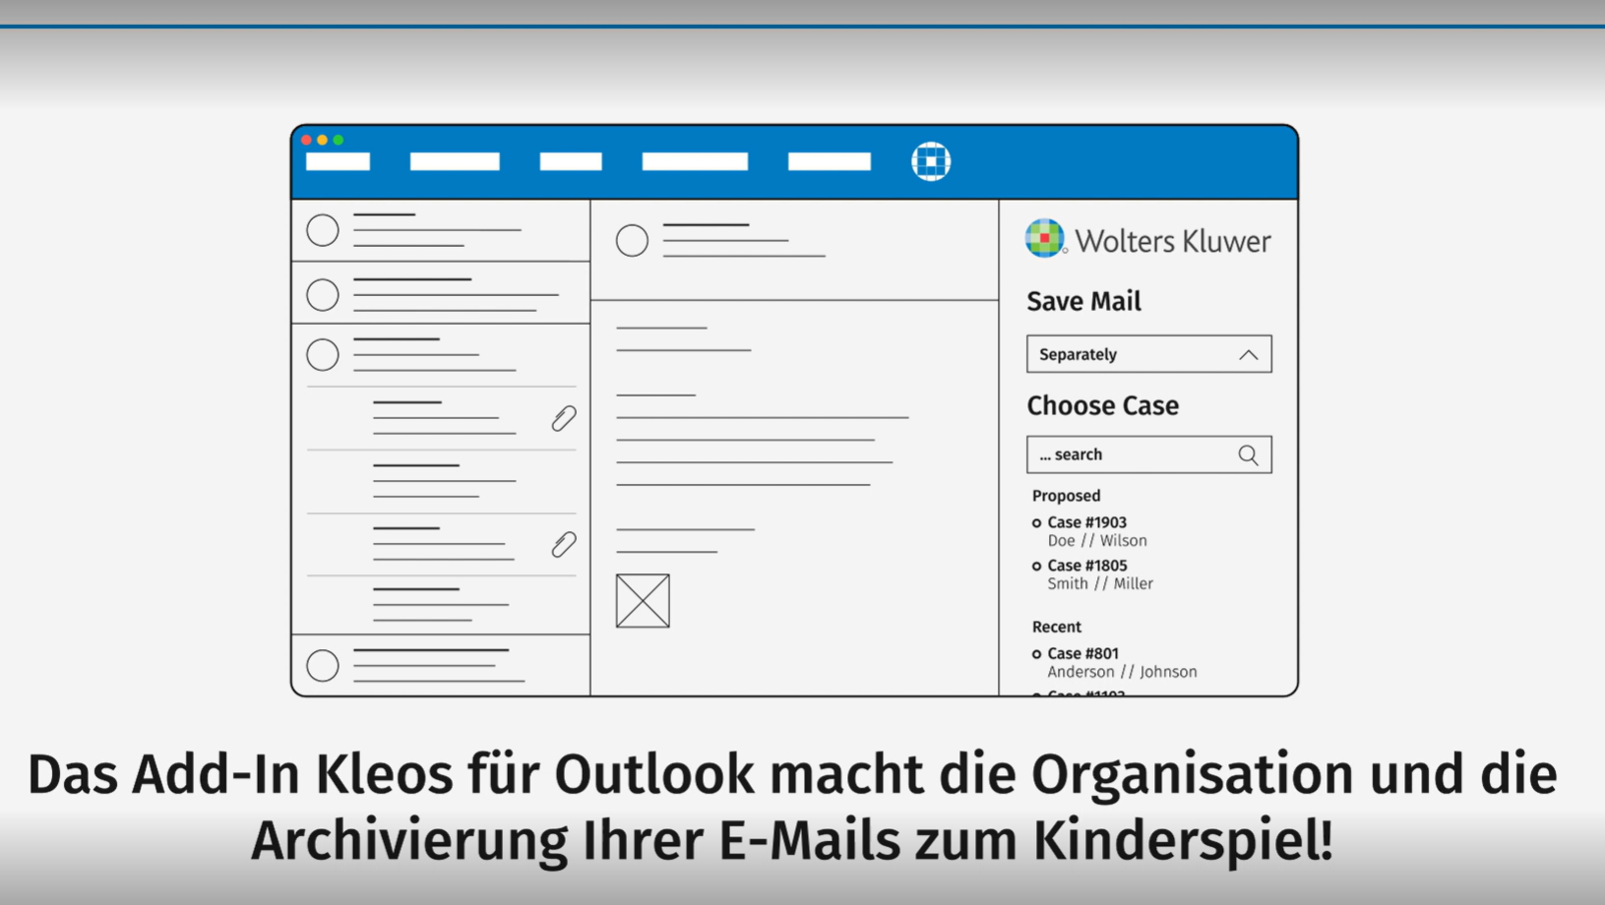The height and width of the screenshot is (905, 1605).
Task: Click the lower paperclip attachment icon
Action: (563, 544)
